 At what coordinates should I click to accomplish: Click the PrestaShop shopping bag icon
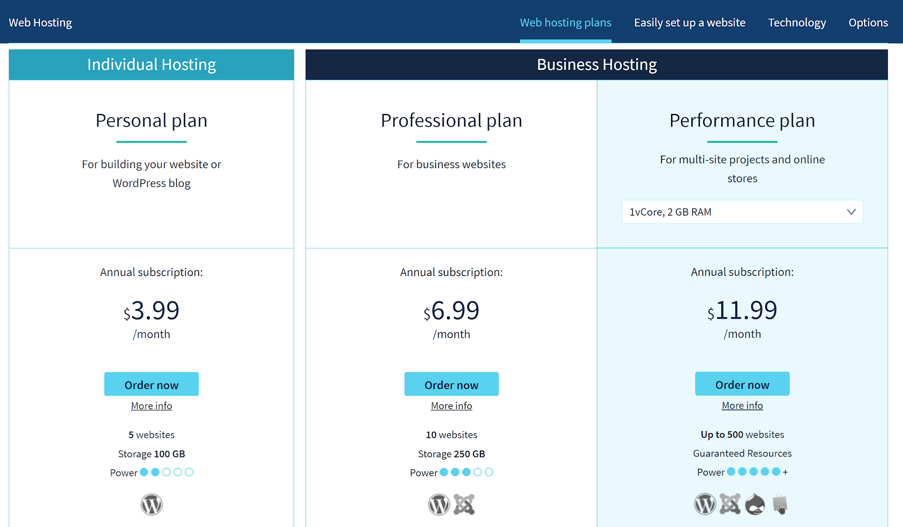click(781, 504)
